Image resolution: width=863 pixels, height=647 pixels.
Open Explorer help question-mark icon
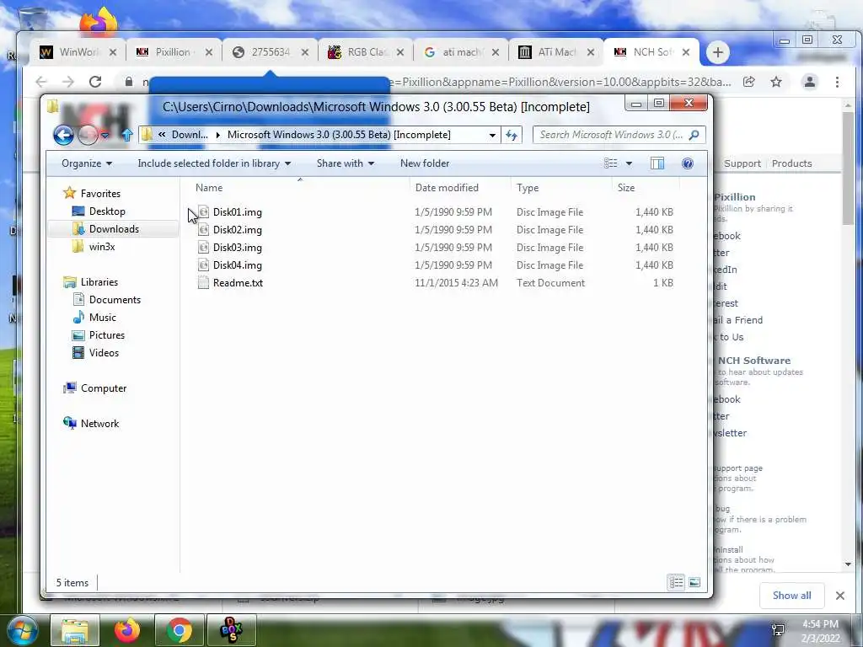pyautogui.click(x=688, y=163)
